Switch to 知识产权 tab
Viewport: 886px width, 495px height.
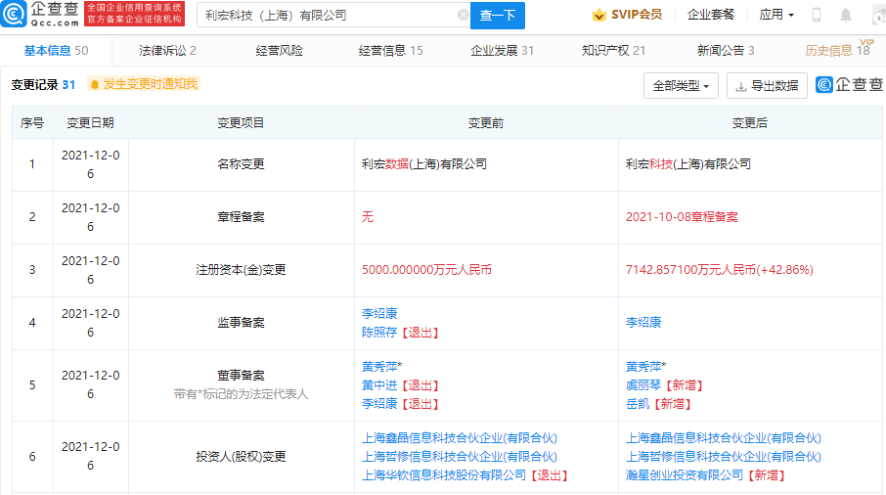pyautogui.click(x=613, y=51)
